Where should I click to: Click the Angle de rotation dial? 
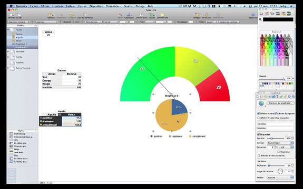tap(280, 171)
